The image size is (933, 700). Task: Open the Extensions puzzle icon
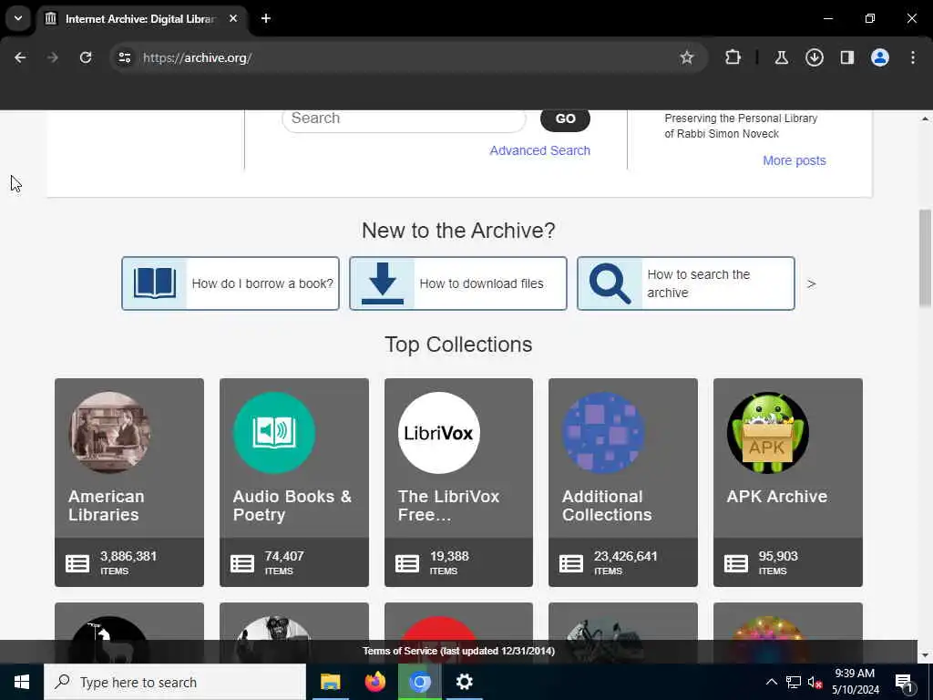(733, 57)
